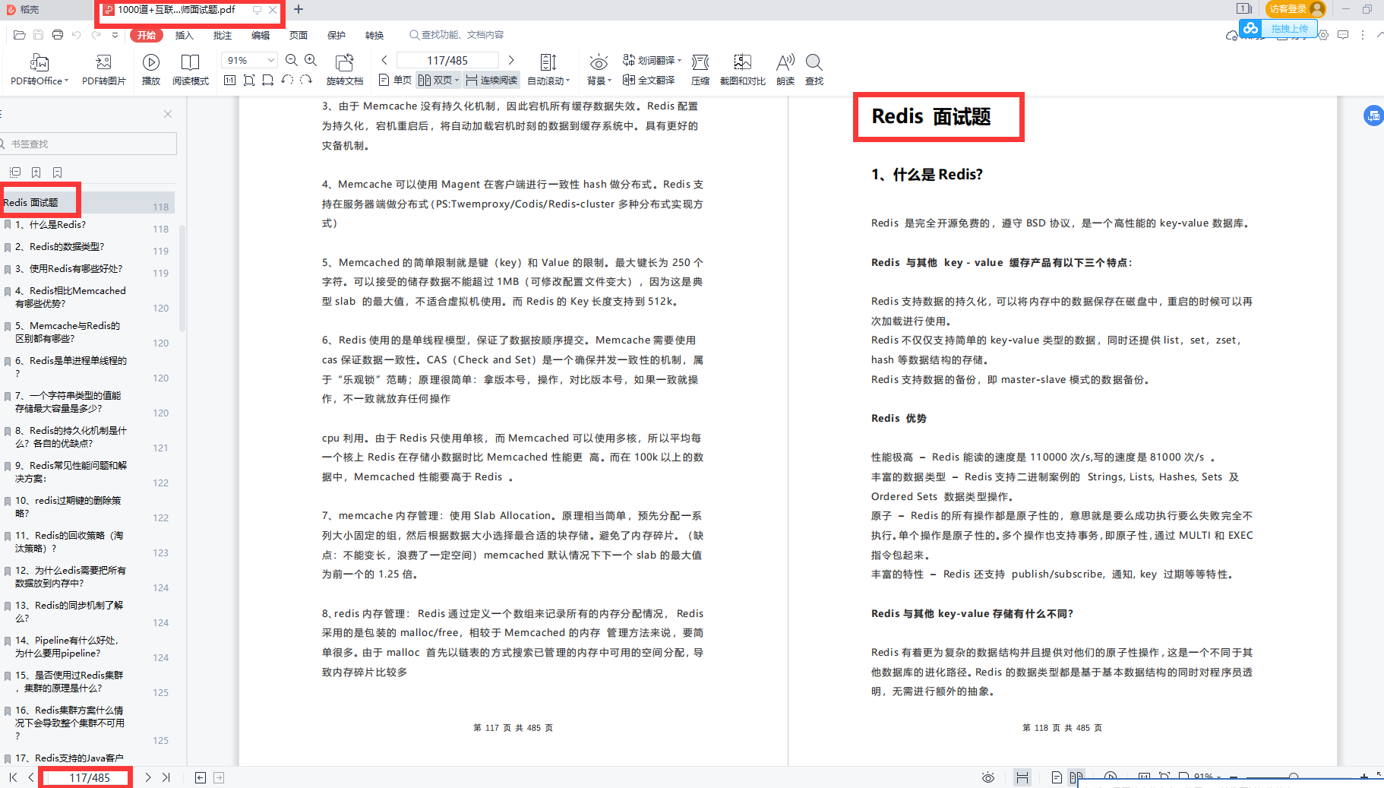Open a new tab with plus button
Screen dimensions: 1384x788
click(x=299, y=9)
